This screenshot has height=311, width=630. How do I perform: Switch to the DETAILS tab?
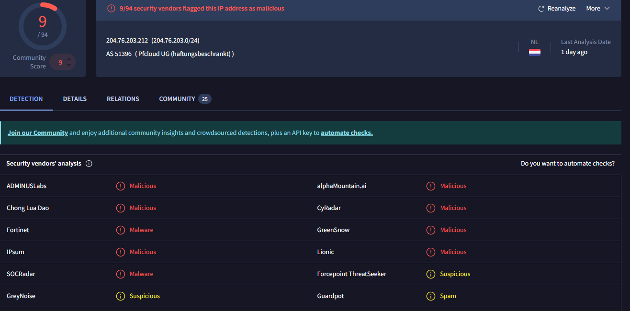point(75,99)
